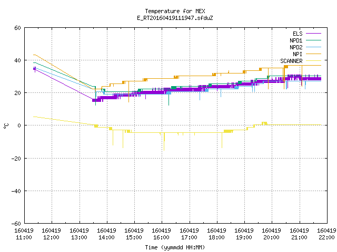Click the x-axis tick label 160419 15:00
The height and width of the screenshot is (252, 337).
[134, 234]
